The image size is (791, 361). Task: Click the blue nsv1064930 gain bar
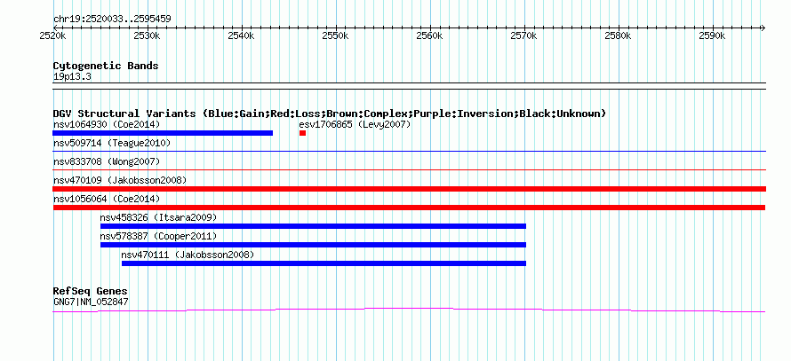[163, 133]
